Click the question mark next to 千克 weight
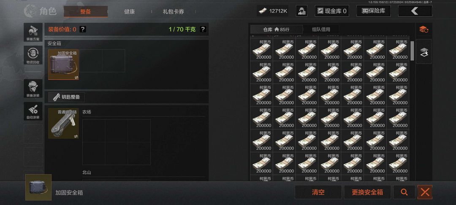This screenshot has width=456, height=205. [203, 29]
